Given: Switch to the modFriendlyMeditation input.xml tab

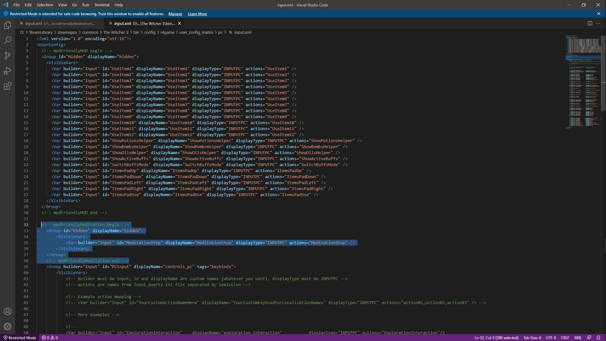Looking at the screenshot, I should pos(60,24).
